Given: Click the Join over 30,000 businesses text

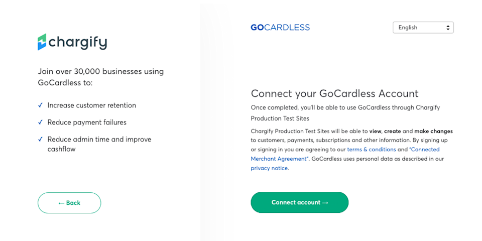Looking at the screenshot, I should click(101, 77).
